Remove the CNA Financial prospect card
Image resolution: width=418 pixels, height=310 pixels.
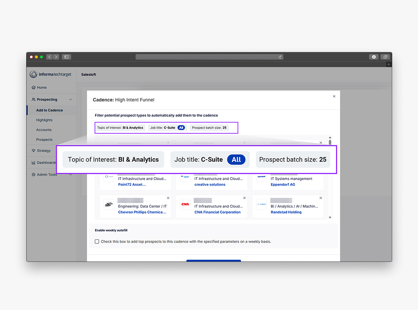pyautogui.click(x=245, y=198)
